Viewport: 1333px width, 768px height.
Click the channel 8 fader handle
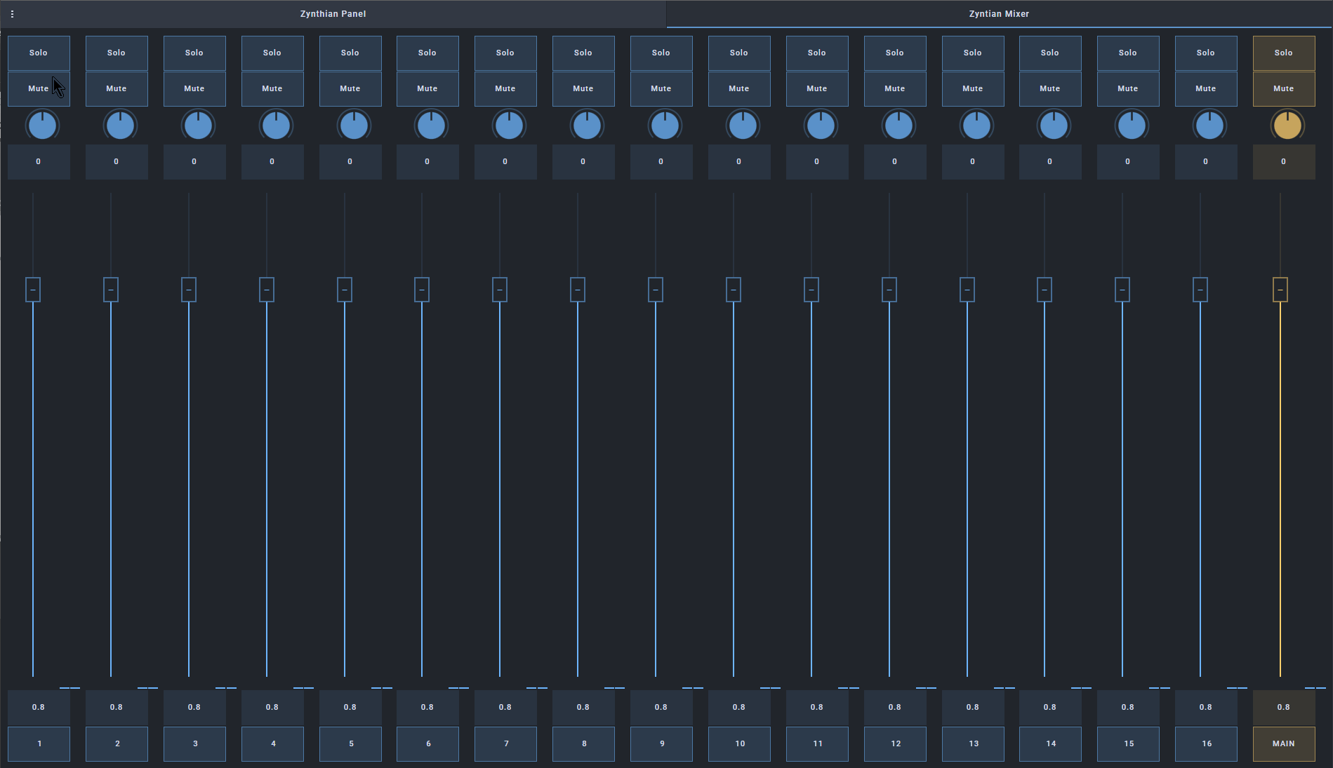click(578, 290)
